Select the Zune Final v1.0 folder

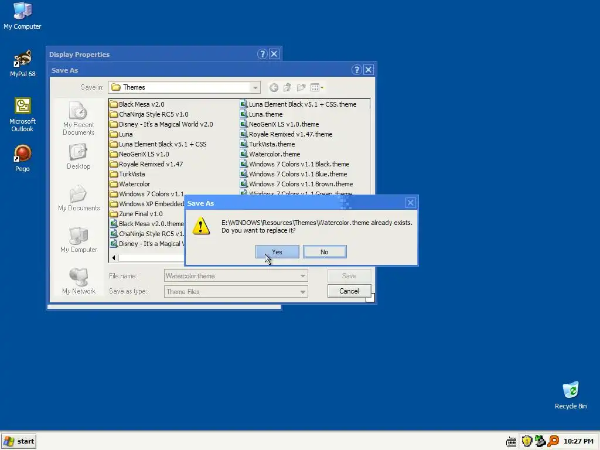tap(136, 213)
